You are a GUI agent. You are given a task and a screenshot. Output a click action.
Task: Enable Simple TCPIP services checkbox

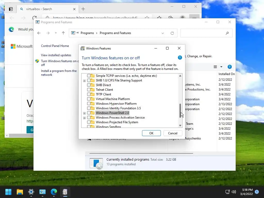89,76
